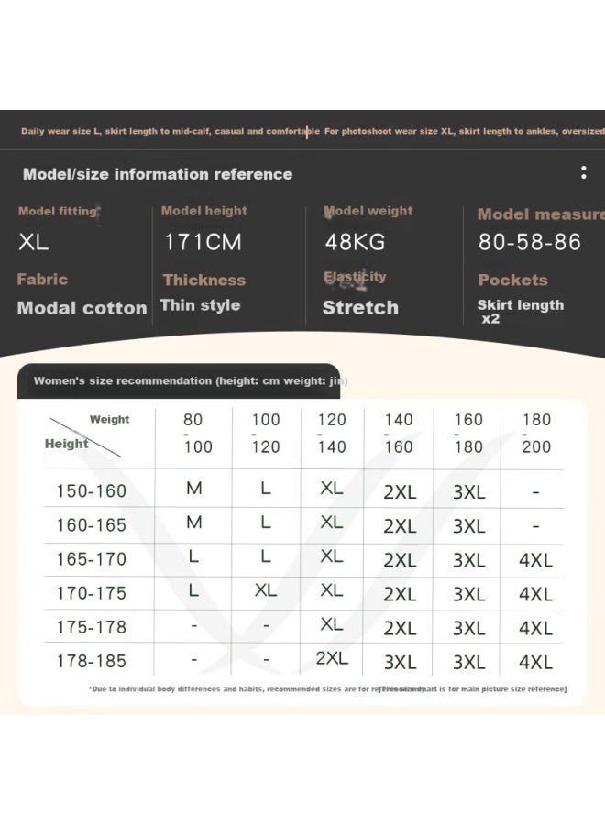The image size is (605, 825).
Task: Click the 48KG model weight value
Action: tap(355, 242)
